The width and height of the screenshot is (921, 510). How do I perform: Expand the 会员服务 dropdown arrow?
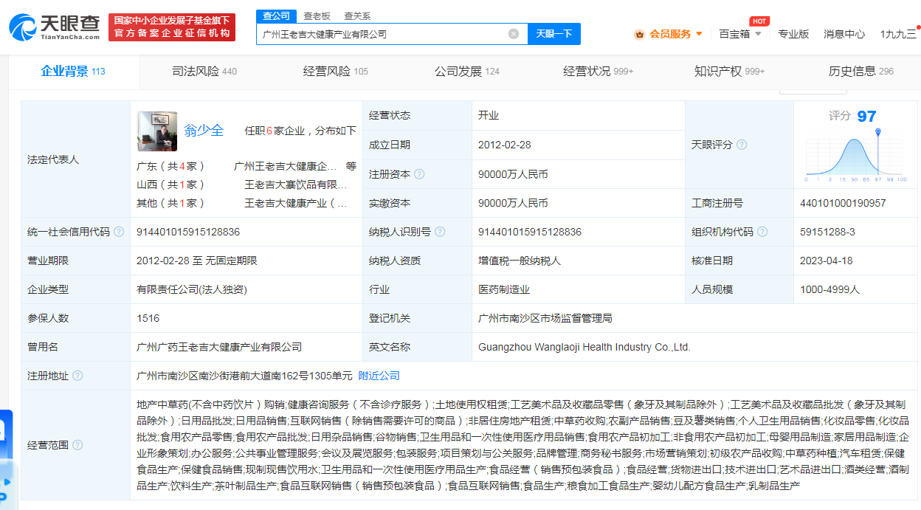(699, 34)
